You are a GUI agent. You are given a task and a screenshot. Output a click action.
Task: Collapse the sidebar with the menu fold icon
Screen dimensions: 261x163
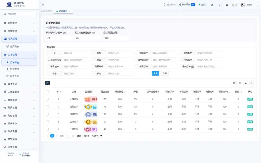point(43,5)
